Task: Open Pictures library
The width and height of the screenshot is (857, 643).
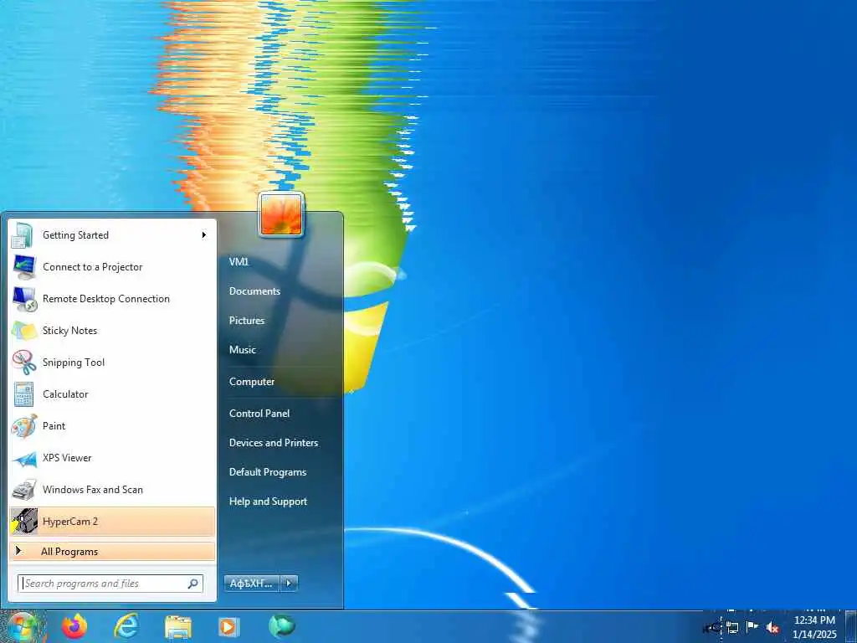Action: click(x=247, y=321)
